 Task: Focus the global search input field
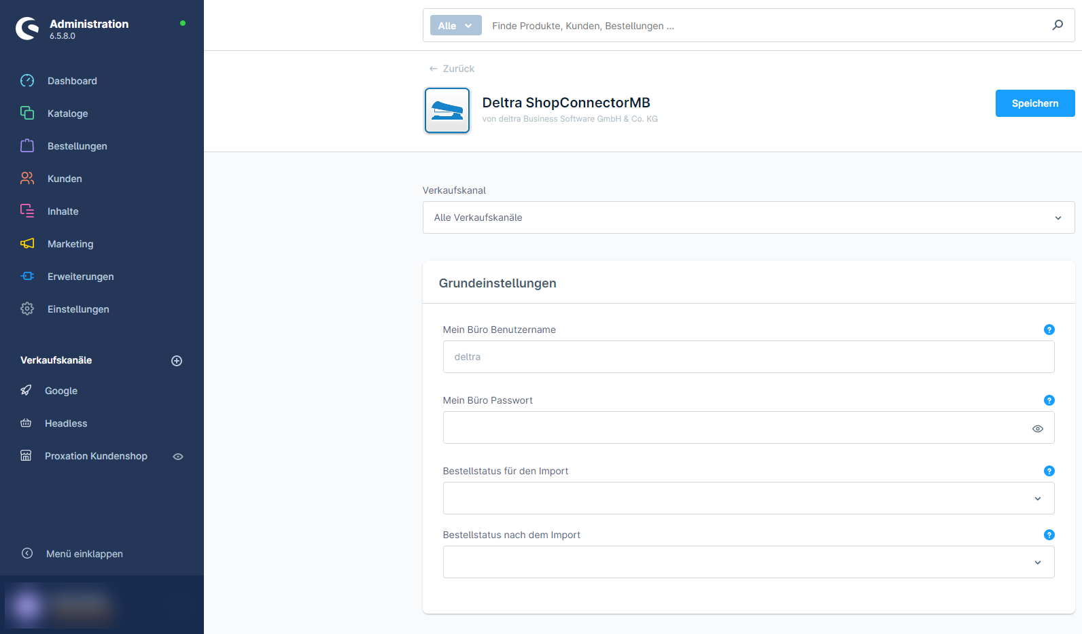pos(767,26)
